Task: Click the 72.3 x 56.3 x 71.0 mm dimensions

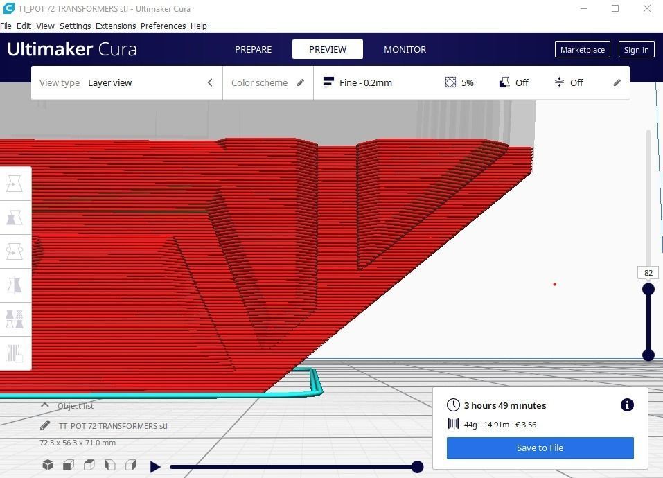Action: point(78,443)
